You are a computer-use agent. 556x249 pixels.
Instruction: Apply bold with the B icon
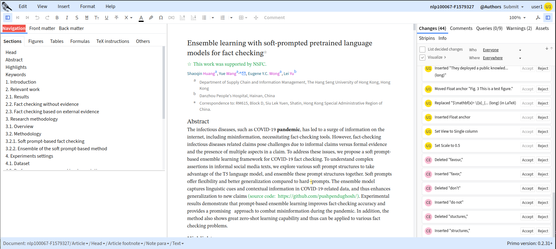click(x=57, y=18)
